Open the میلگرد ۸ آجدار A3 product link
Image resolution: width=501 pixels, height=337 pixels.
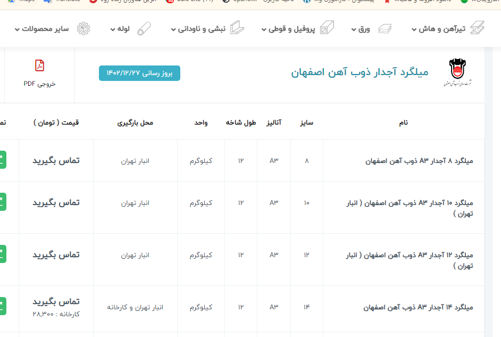pos(420,160)
